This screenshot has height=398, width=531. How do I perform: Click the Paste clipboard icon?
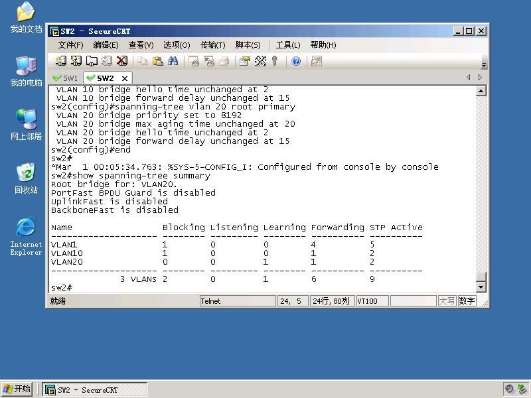pyautogui.click(x=157, y=61)
